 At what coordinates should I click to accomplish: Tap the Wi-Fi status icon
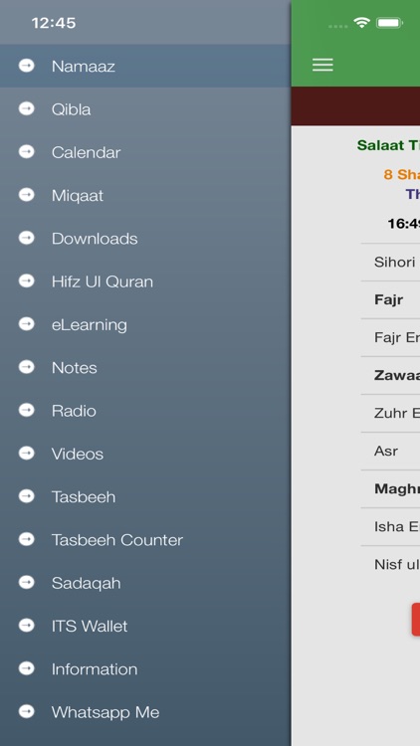click(362, 22)
